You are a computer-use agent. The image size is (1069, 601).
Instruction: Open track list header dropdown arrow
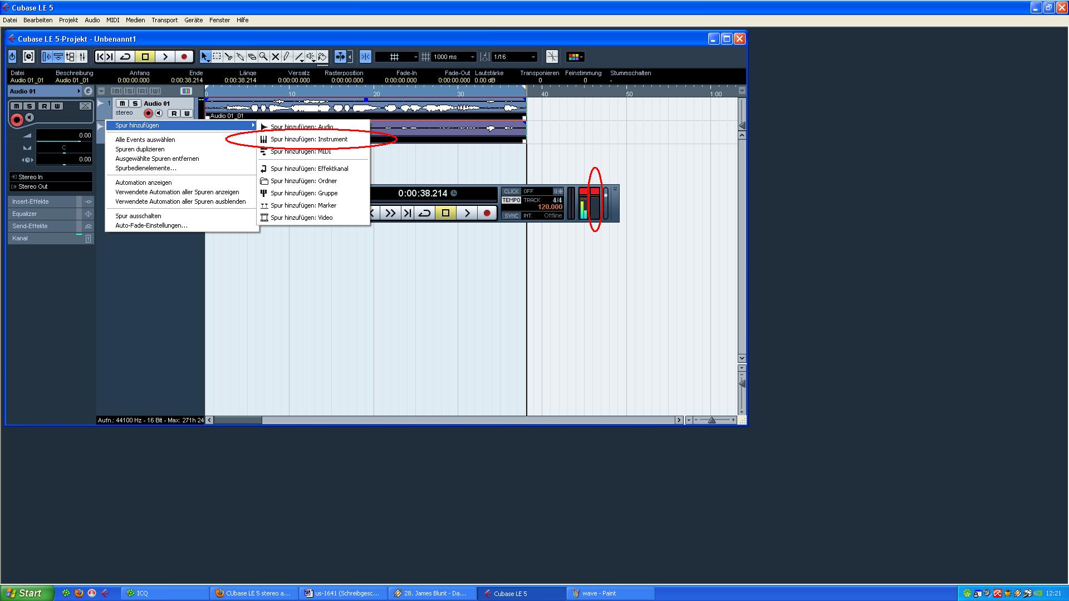101,91
